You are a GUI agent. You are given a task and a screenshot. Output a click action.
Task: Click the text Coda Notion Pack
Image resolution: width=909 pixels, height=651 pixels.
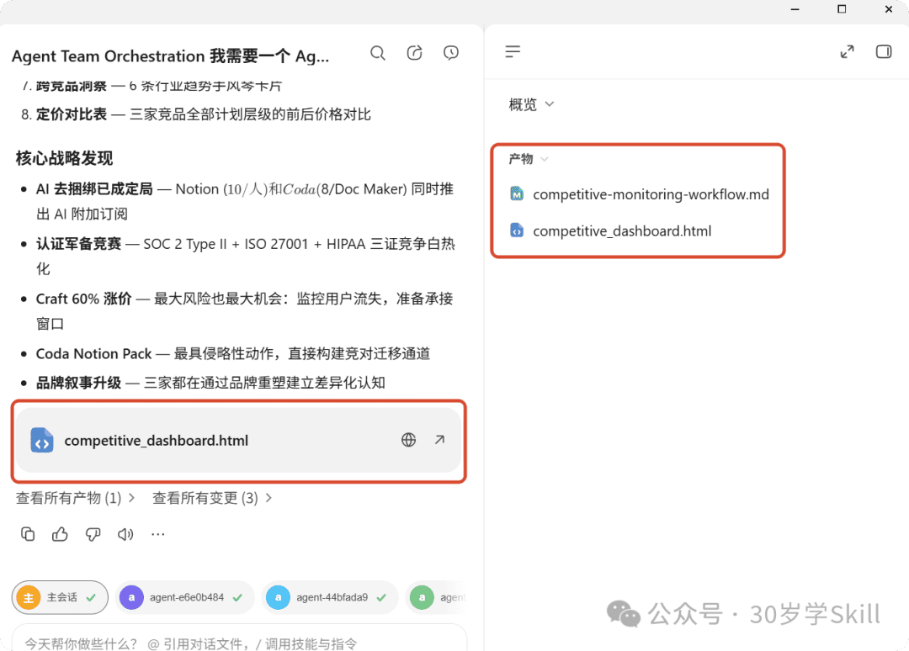click(x=94, y=354)
